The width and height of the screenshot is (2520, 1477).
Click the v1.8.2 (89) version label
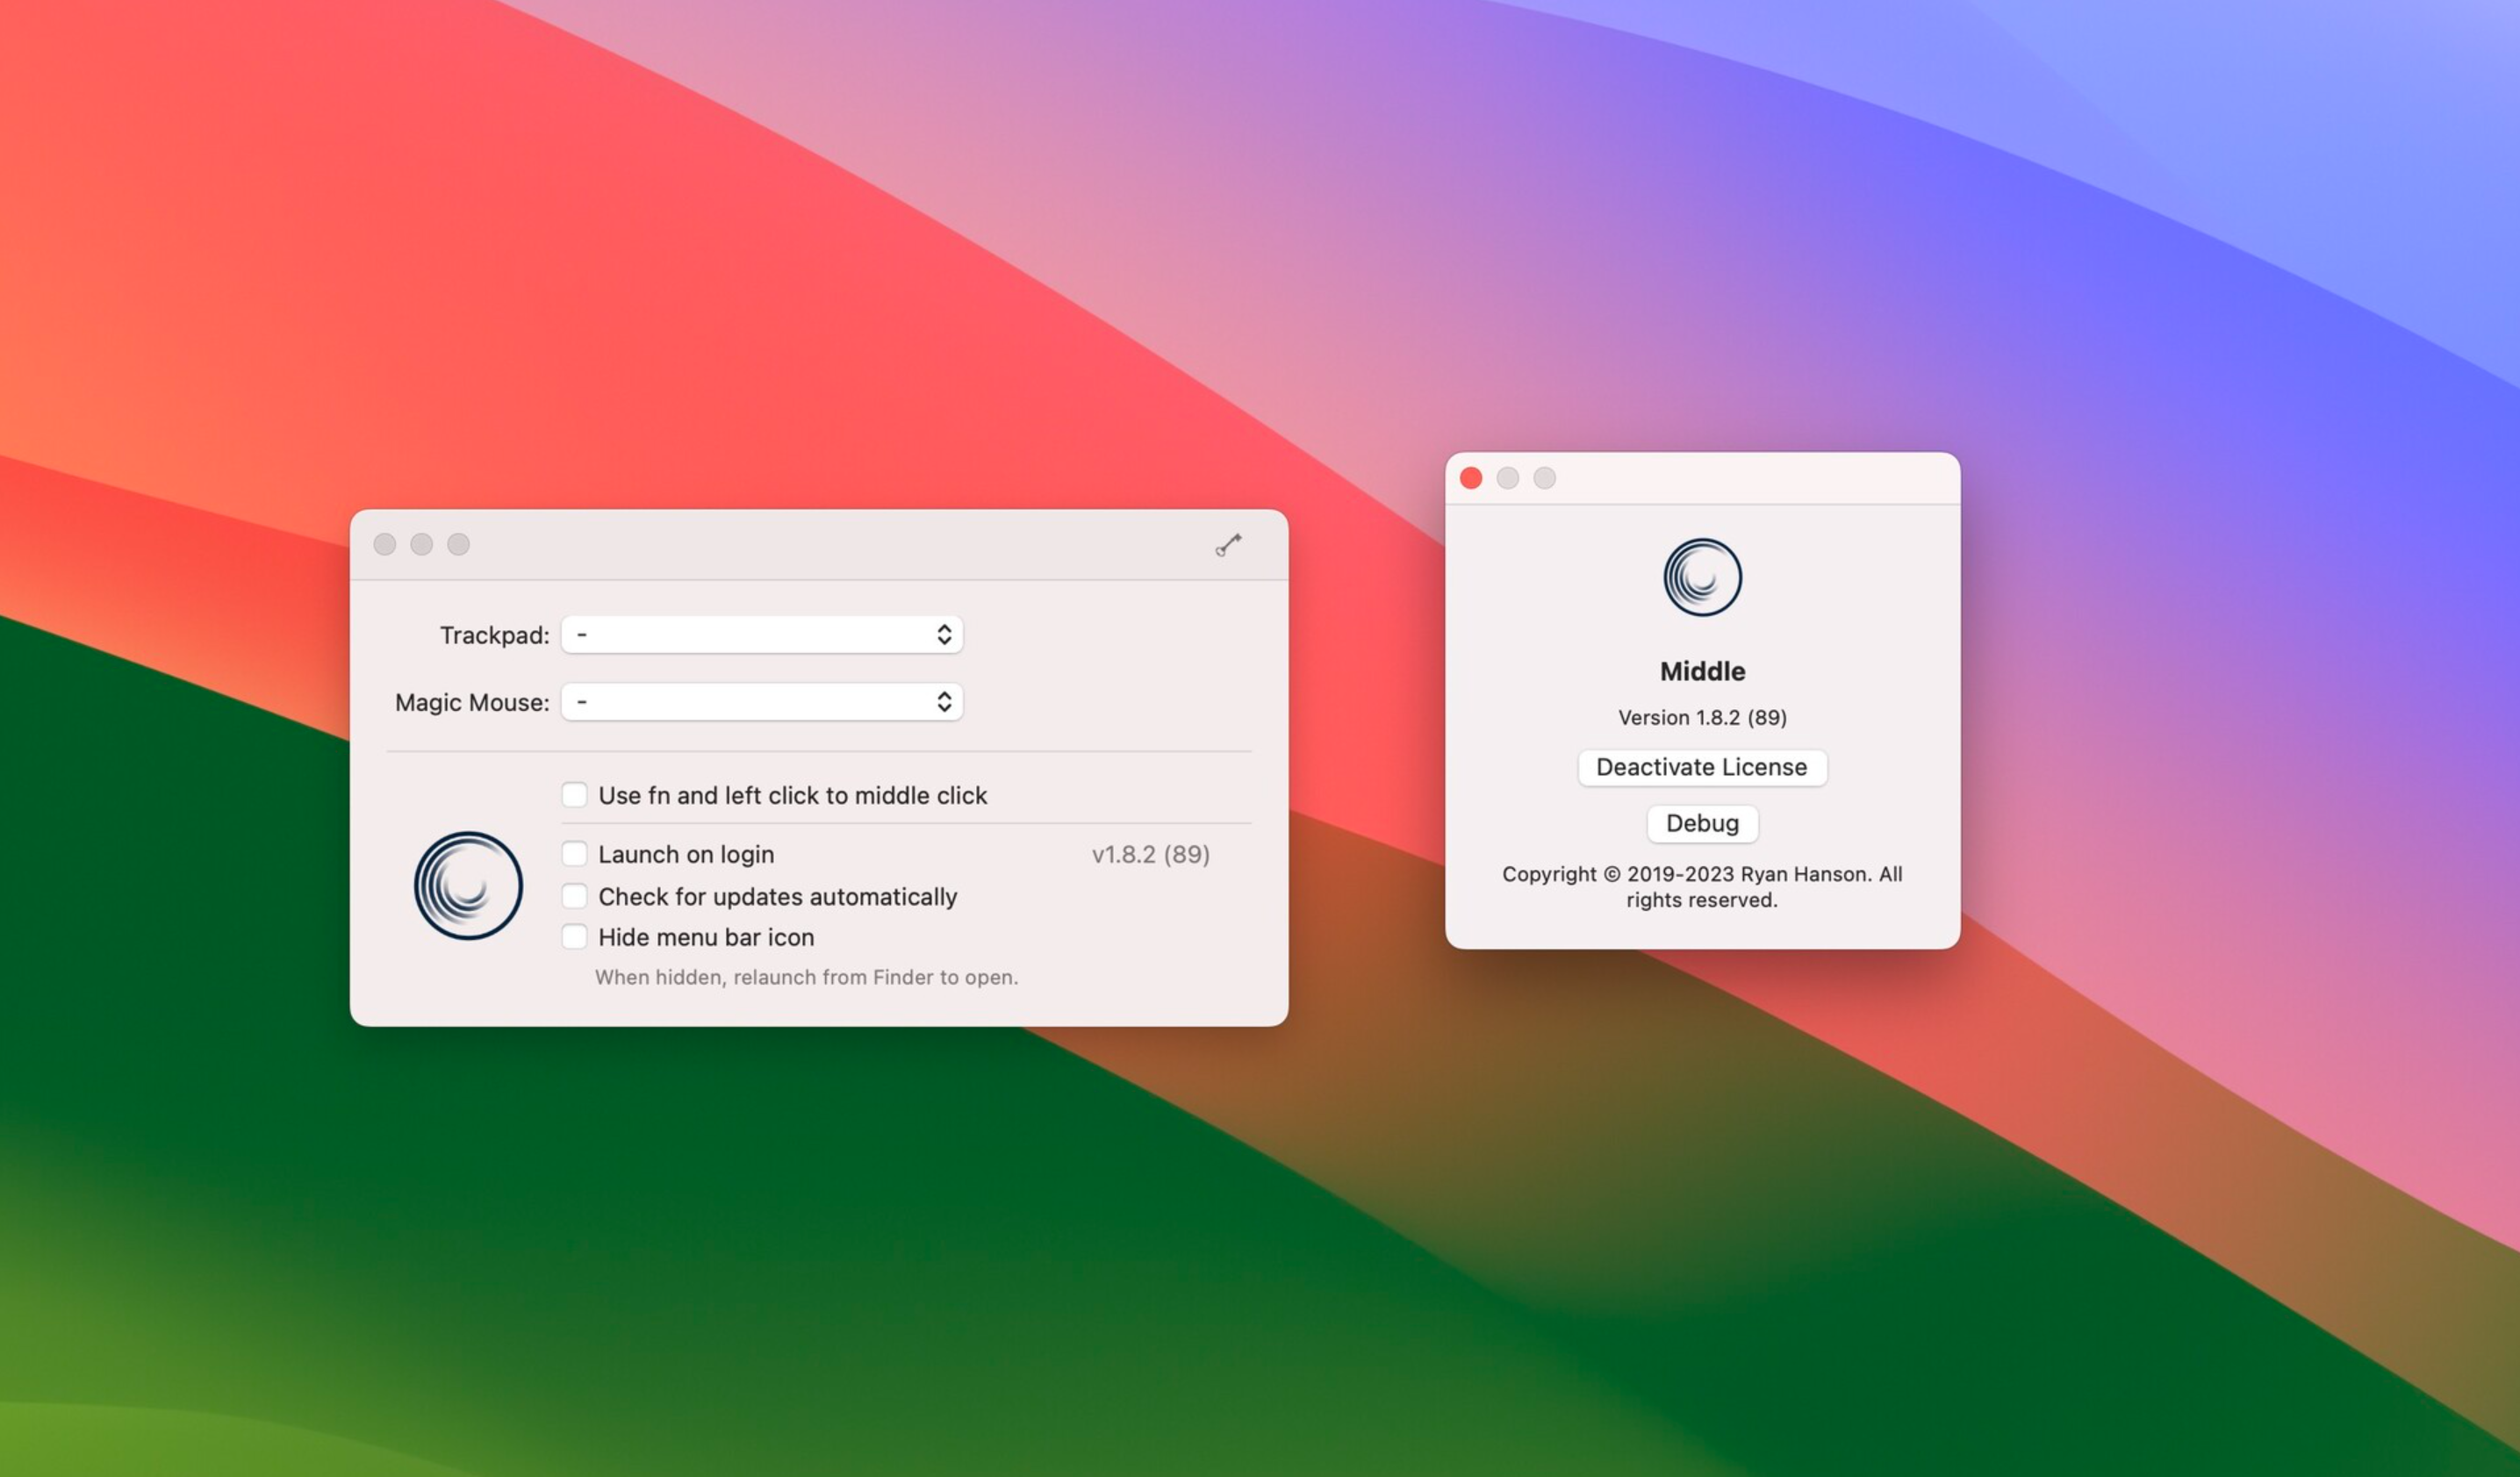pos(1150,854)
